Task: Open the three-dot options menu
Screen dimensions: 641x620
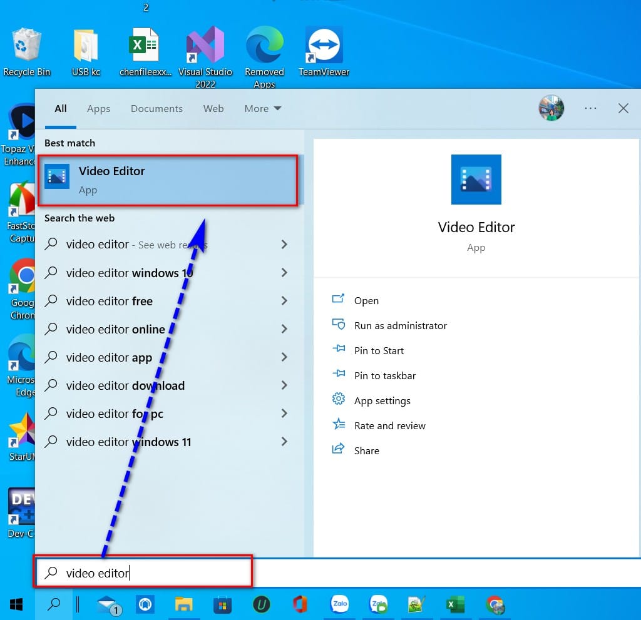Action: (x=590, y=108)
